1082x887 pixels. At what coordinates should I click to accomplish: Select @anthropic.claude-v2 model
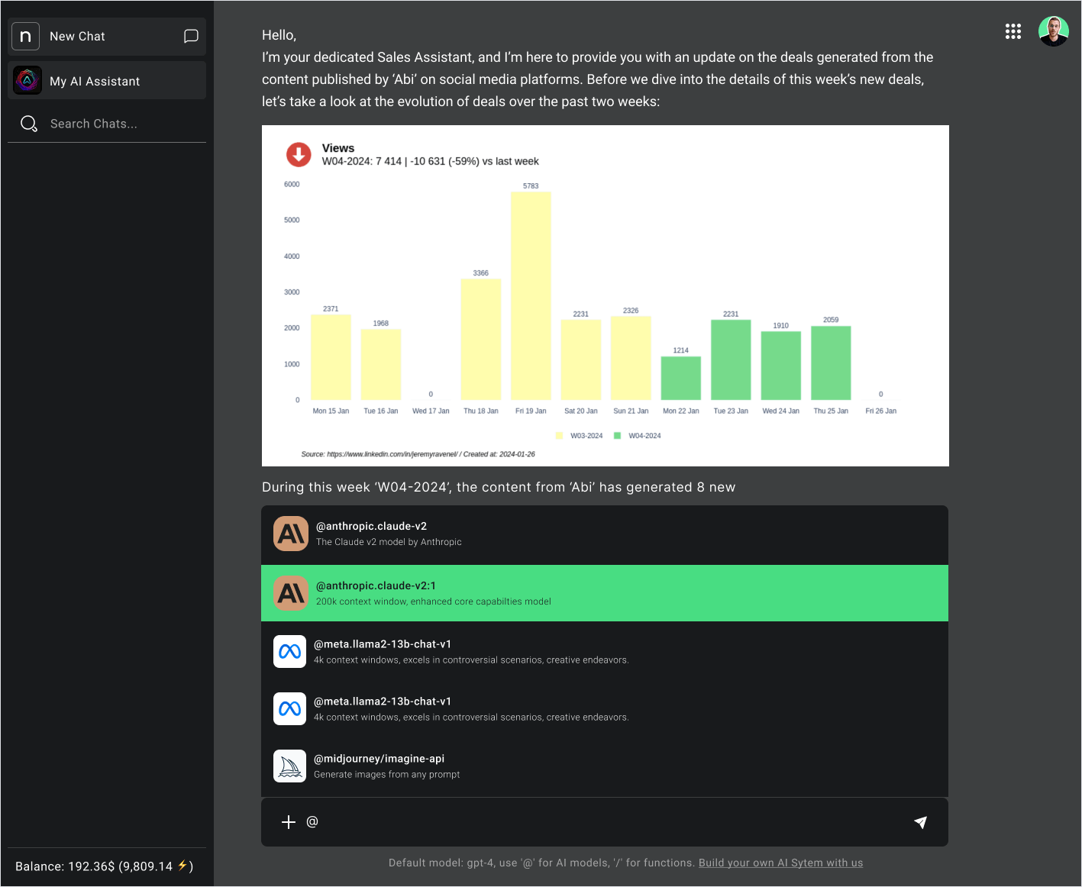coord(605,534)
